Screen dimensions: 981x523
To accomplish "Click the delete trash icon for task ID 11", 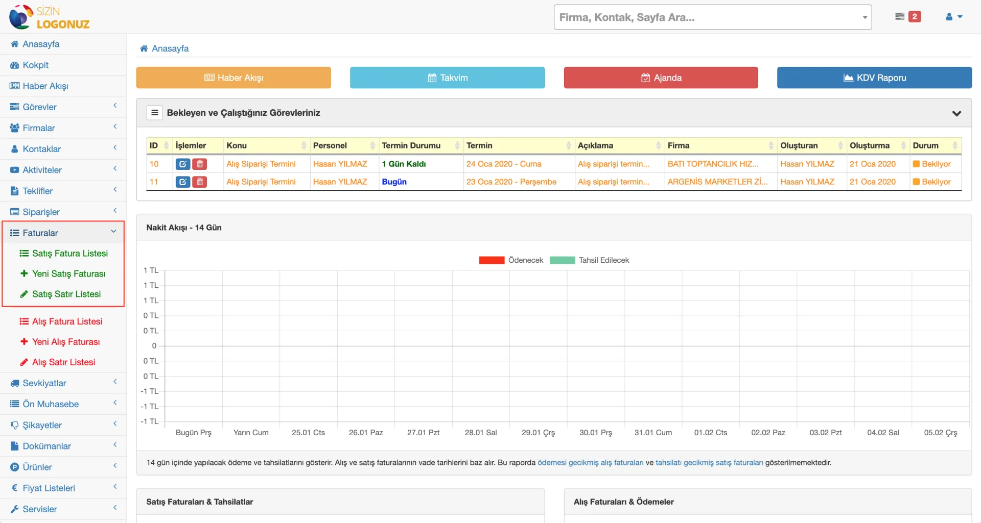I will point(200,182).
